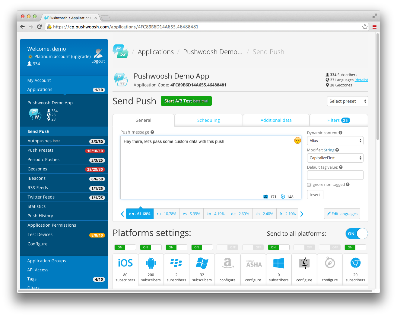This screenshot has height=317, width=397.
Task: Click the Start A/B Test button
Action: (x=186, y=101)
